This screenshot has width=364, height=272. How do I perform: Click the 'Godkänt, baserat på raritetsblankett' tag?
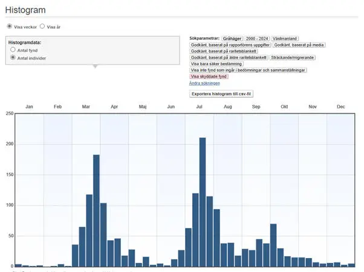[x=224, y=51]
